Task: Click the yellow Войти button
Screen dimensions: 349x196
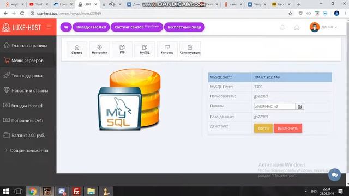Action: pos(263,128)
